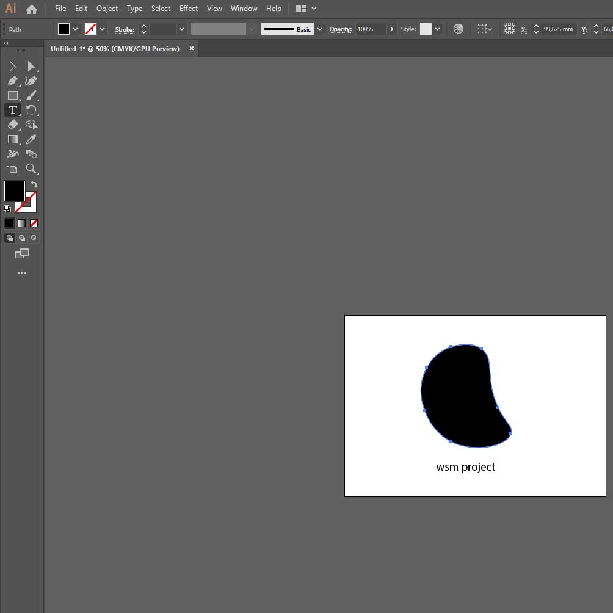This screenshot has height=613, width=613.
Task: Pick the Rectangle tool
Action: pyautogui.click(x=12, y=95)
